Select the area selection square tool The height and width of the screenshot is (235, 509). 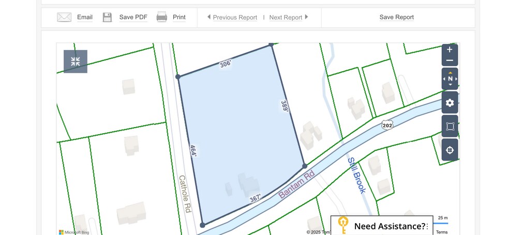[x=450, y=127]
